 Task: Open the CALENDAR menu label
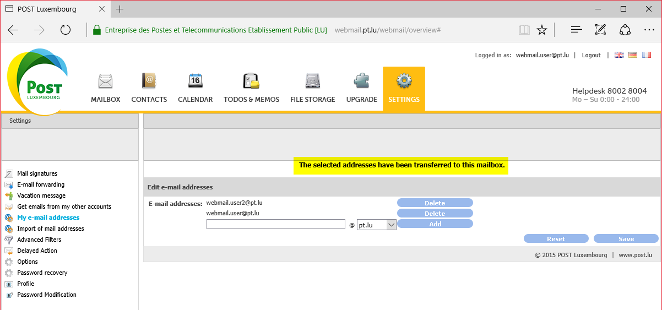click(x=195, y=100)
